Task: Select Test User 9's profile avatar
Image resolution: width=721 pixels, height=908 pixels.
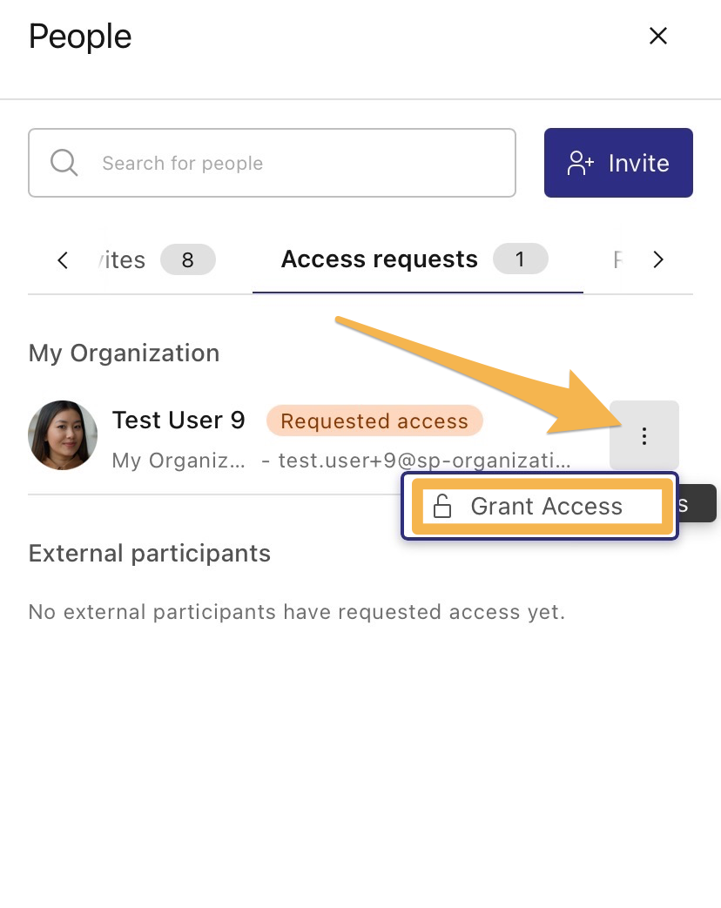Action: click(63, 435)
